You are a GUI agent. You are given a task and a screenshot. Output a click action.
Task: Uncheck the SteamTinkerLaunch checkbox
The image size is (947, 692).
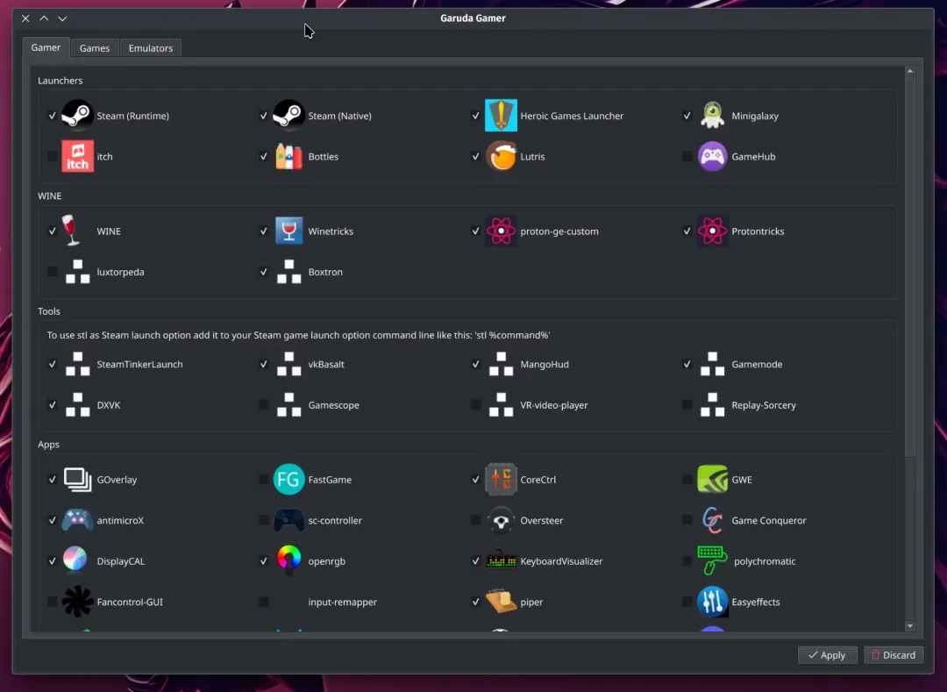pyautogui.click(x=53, y=364)
